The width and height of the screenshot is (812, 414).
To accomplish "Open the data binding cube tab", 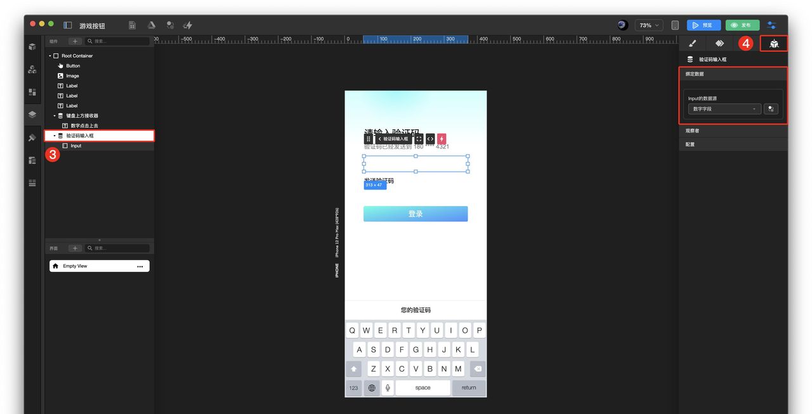I will coord(774,44).
